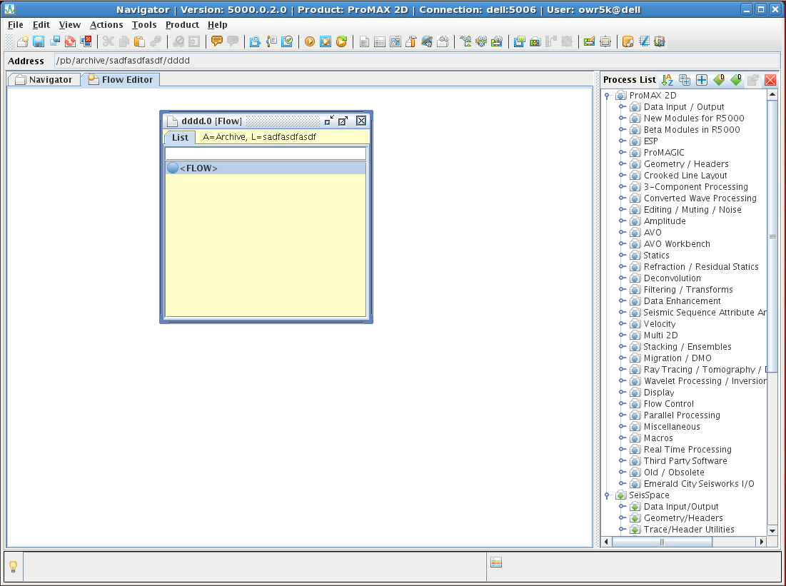Select the List tab in dddd.0 flow window

click(x=179, y=137)
